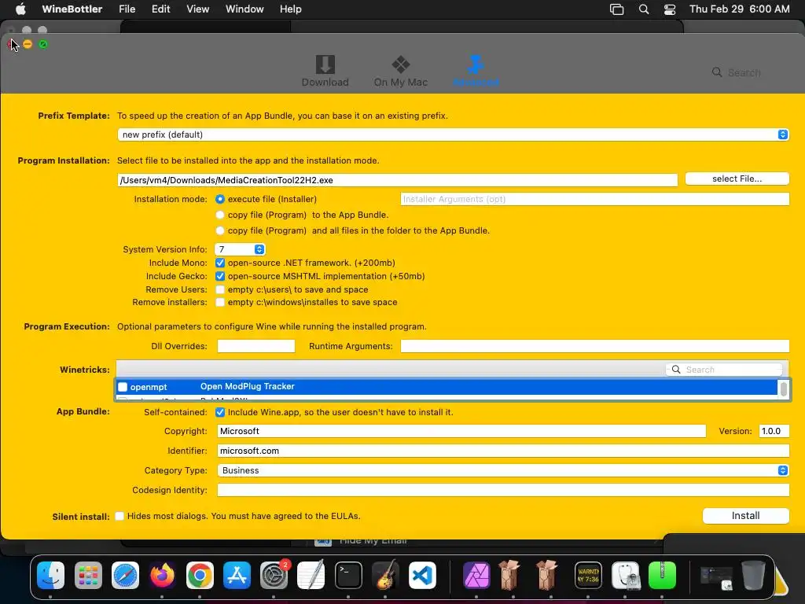The image size is (805, 604).
Task: Toggle the Self-contained Include Wine.app checkbox
Action: (220, 412)
